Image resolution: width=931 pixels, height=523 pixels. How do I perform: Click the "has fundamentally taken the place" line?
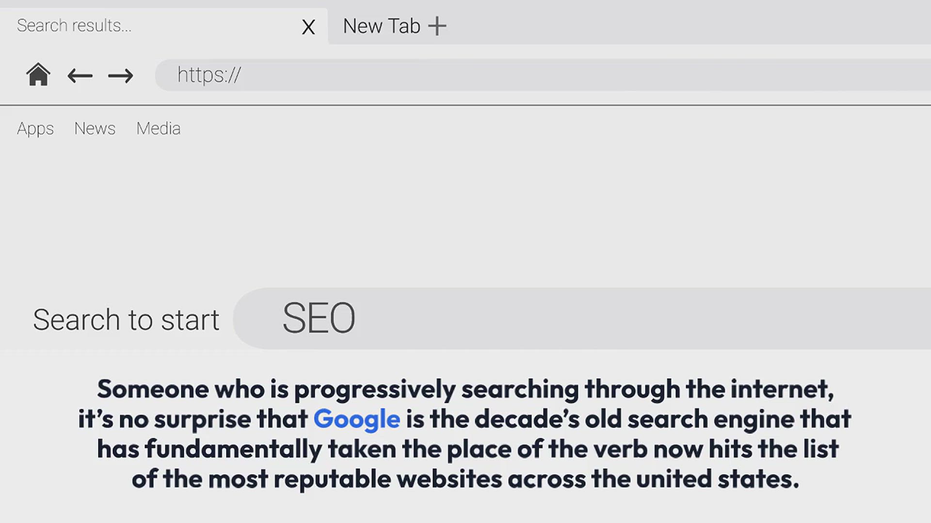tap(465, 449)
